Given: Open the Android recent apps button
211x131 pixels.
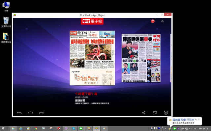Looking at the screenshot, I should coord(42,113).
